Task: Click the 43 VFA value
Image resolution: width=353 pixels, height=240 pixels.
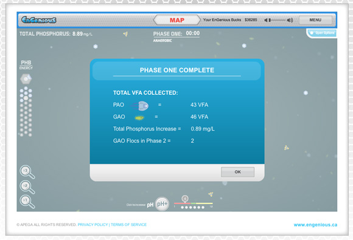Action: pyautogui.click(x=199, y=105)
